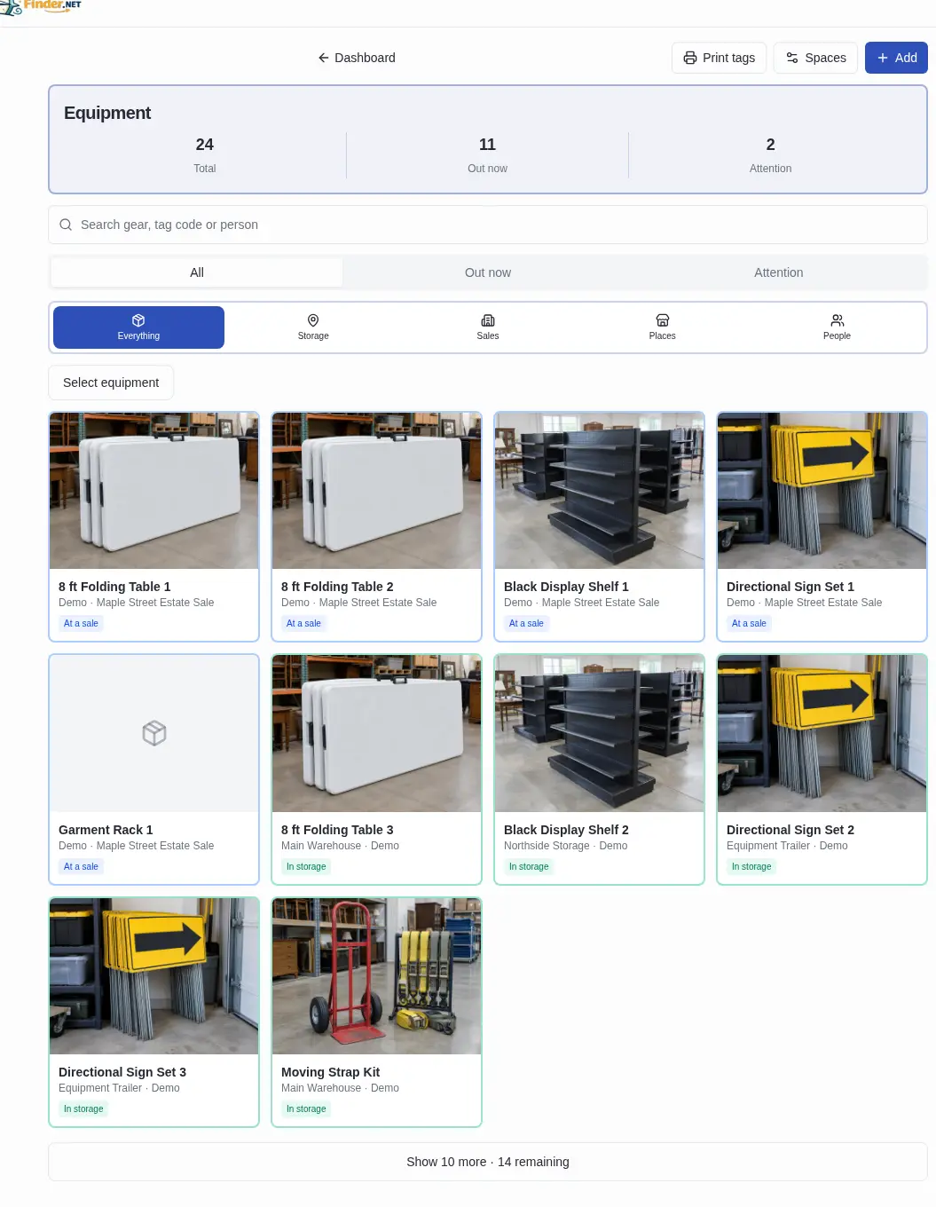
Task: Click 11 Out now stat
Action: tap(488, 155)
